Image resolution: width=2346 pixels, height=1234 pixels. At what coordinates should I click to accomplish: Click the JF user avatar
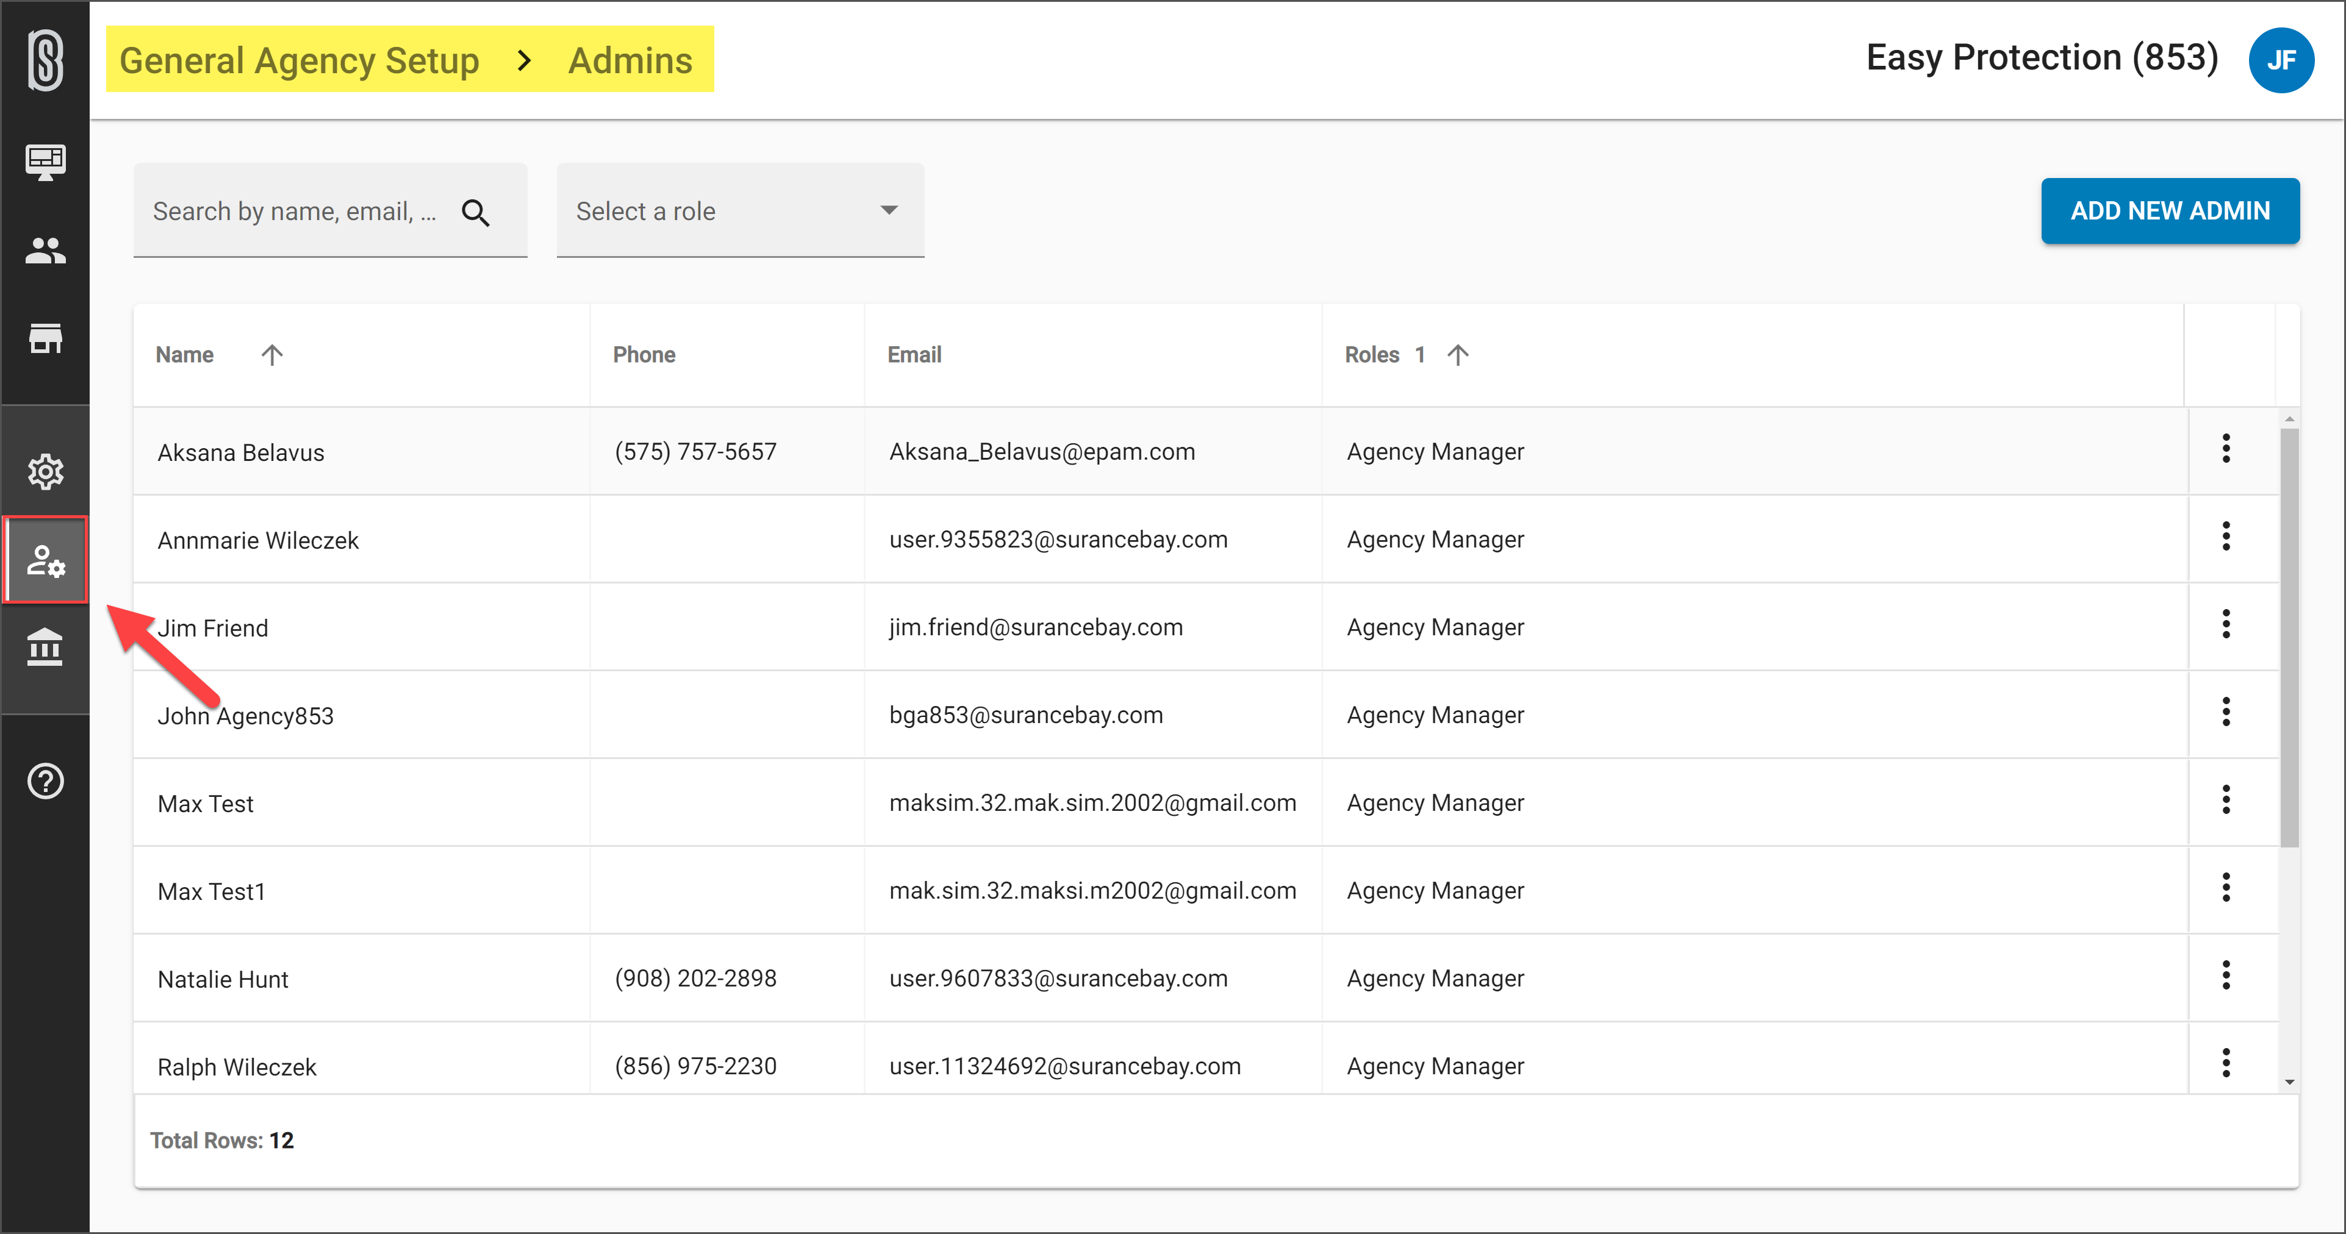pos(2281,60)
